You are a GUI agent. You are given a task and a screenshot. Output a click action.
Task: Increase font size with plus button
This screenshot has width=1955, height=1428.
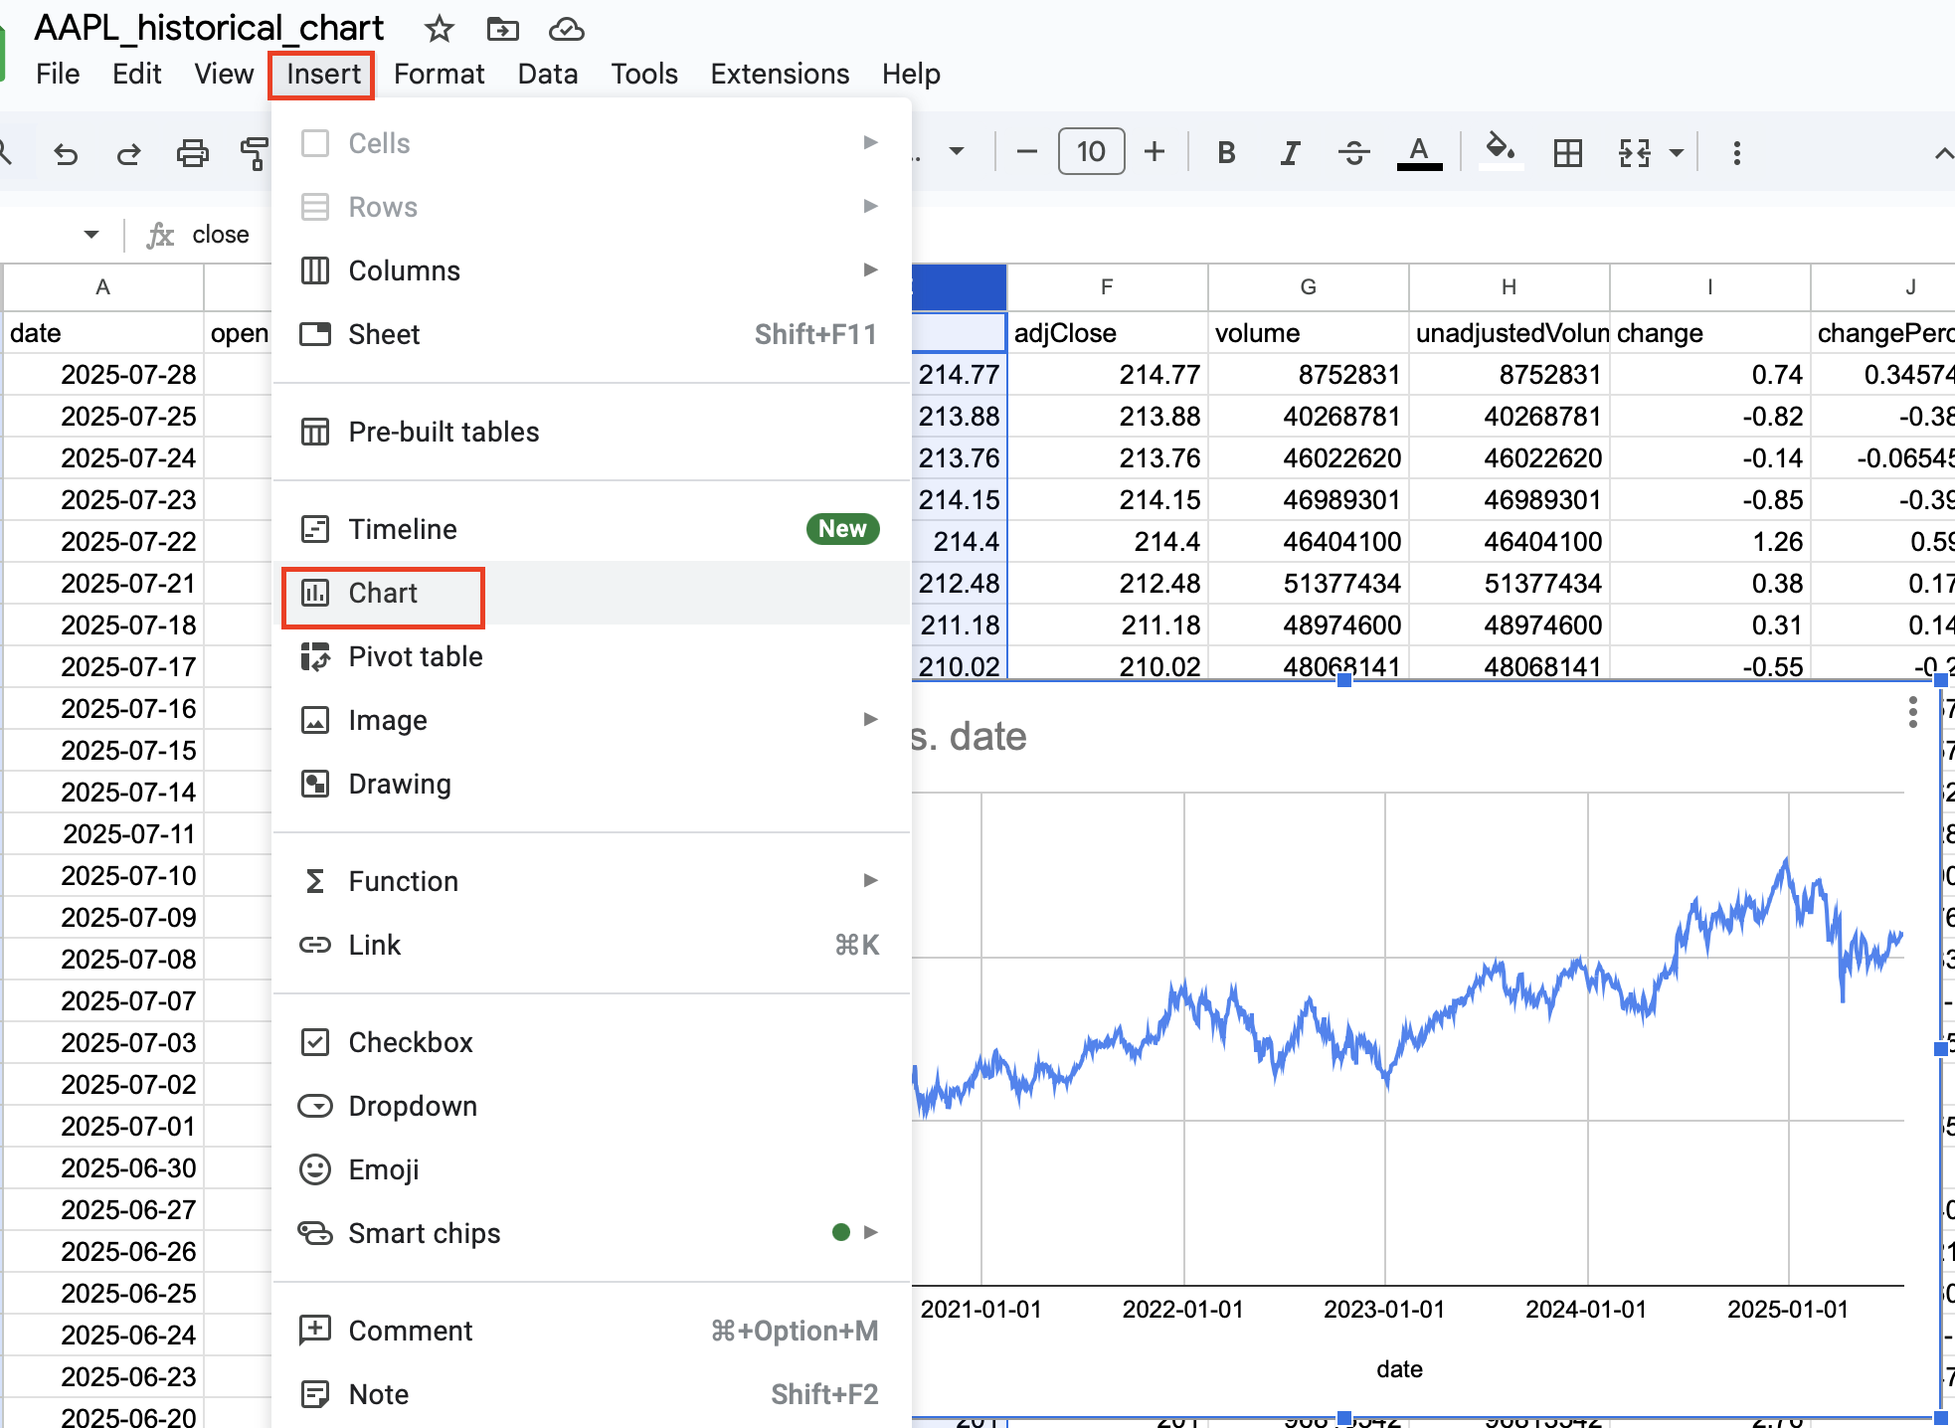[x=1155, y=152]
